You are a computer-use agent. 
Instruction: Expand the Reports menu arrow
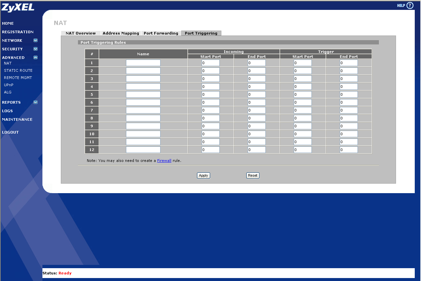tap(36, 102)
